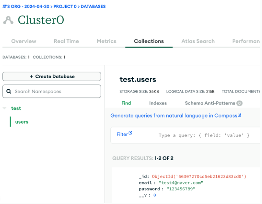The width and height of the screenshot is (262, 204).
Task: Select the Find sub-tab
Action: tap(126, 103)
